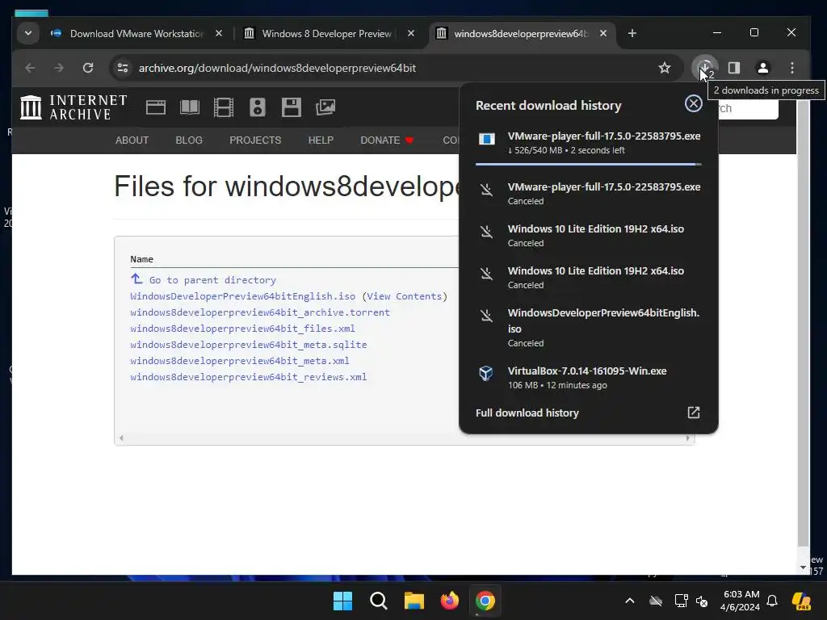Open windows8developerpreview64bit_meta.sqlite link

(249, 344)
